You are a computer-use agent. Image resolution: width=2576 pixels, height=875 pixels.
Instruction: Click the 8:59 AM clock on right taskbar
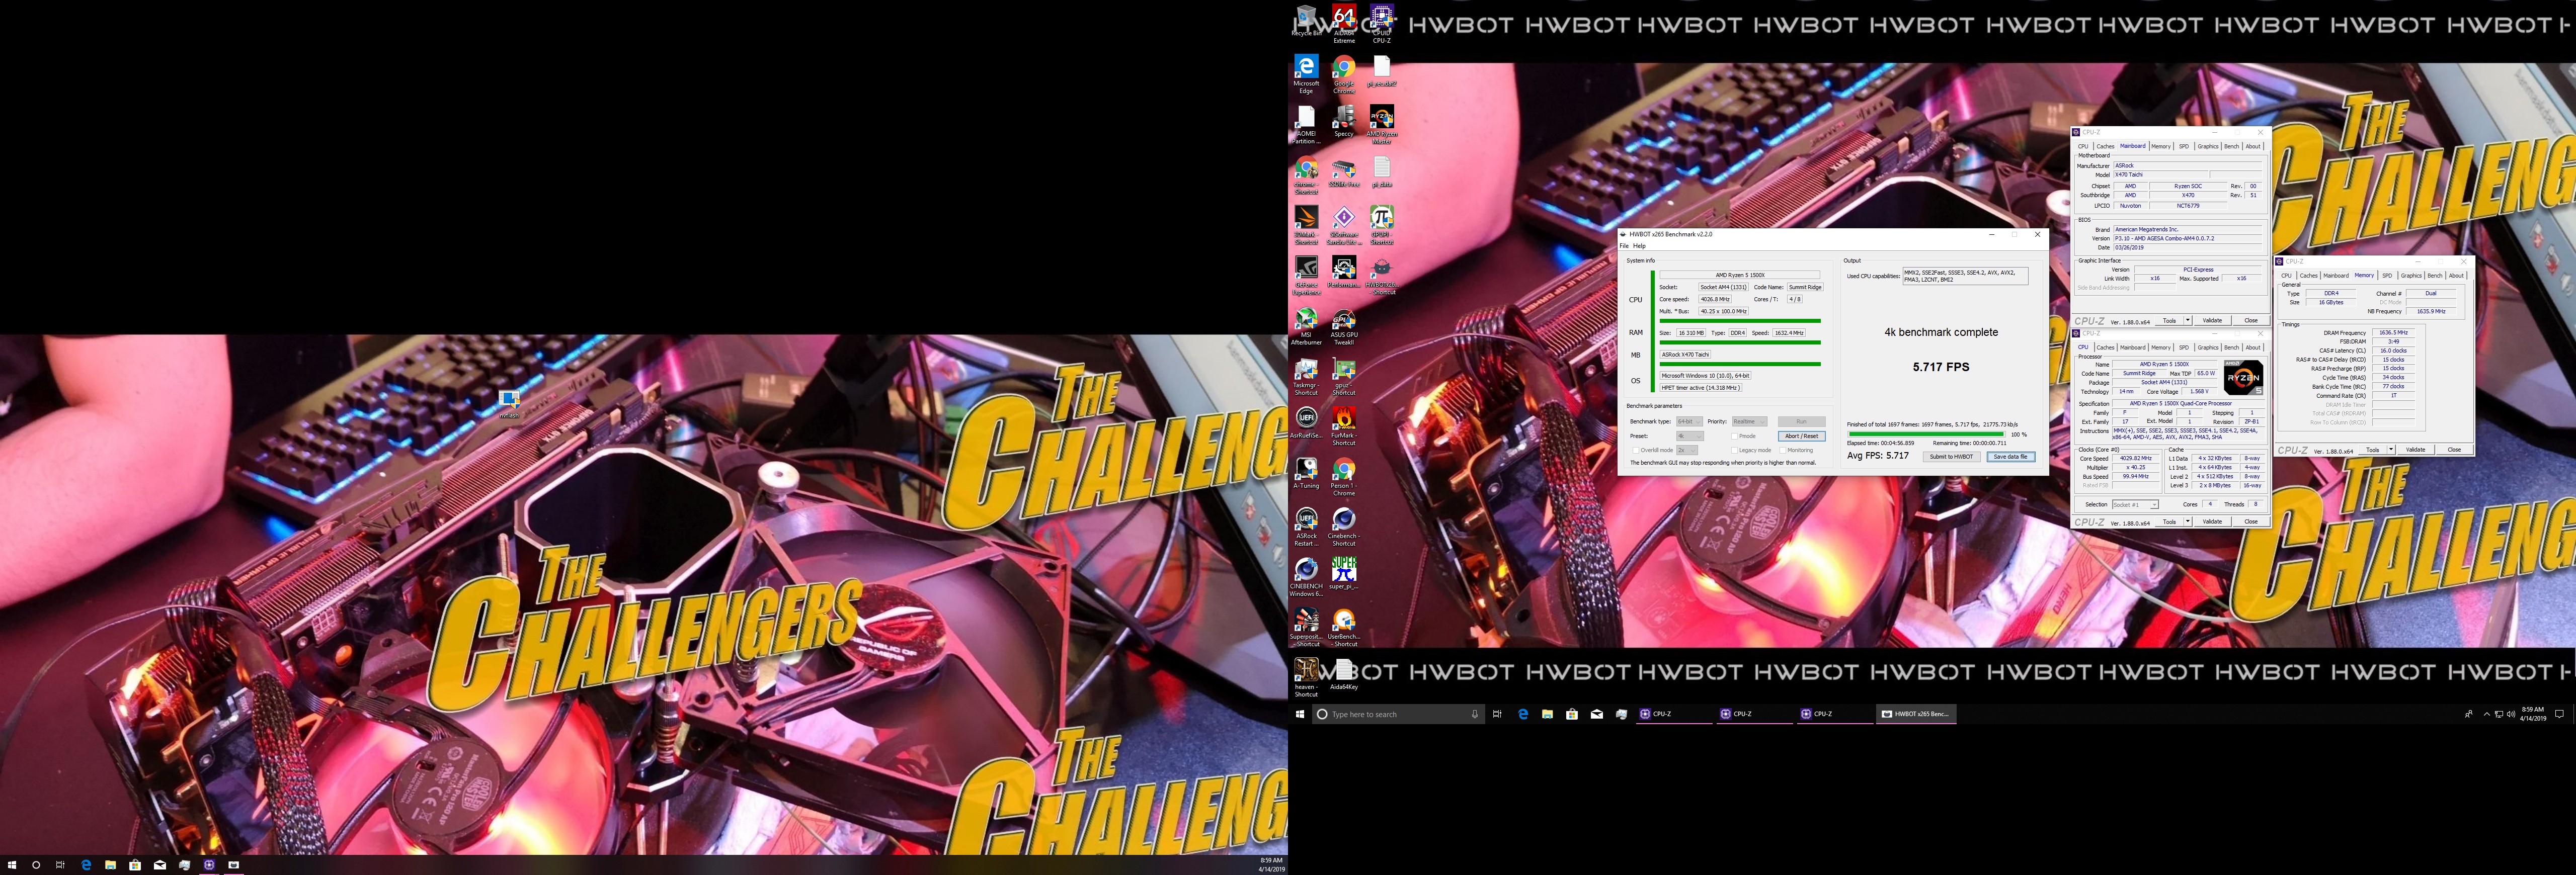(x=2532, y=714)
